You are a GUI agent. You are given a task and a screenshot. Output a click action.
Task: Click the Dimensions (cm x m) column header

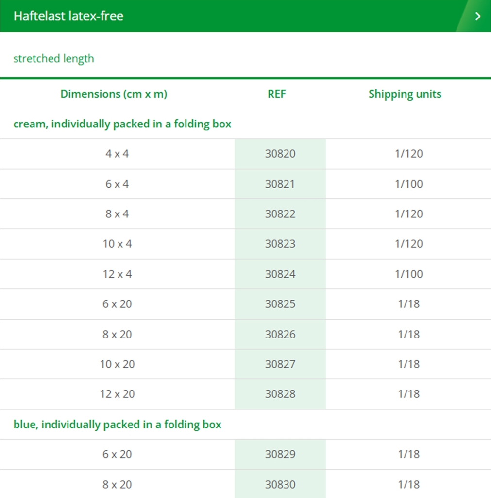click(114, 94)
